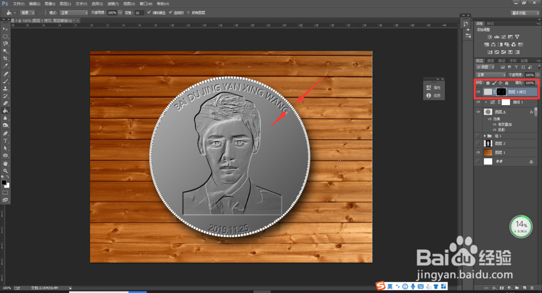542x293 pixels.
Task: Open the 图像 menu
Action: click(50, 4)
